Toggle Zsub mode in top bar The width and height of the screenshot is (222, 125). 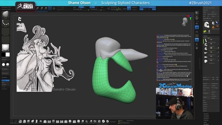tap(97, 7)
